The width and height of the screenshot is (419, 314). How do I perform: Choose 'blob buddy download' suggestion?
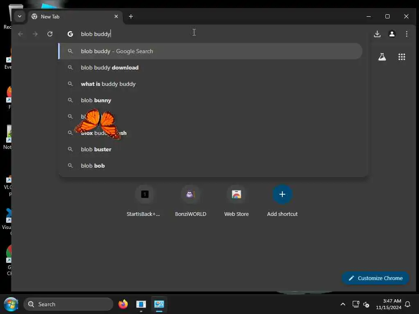point(210,67)
